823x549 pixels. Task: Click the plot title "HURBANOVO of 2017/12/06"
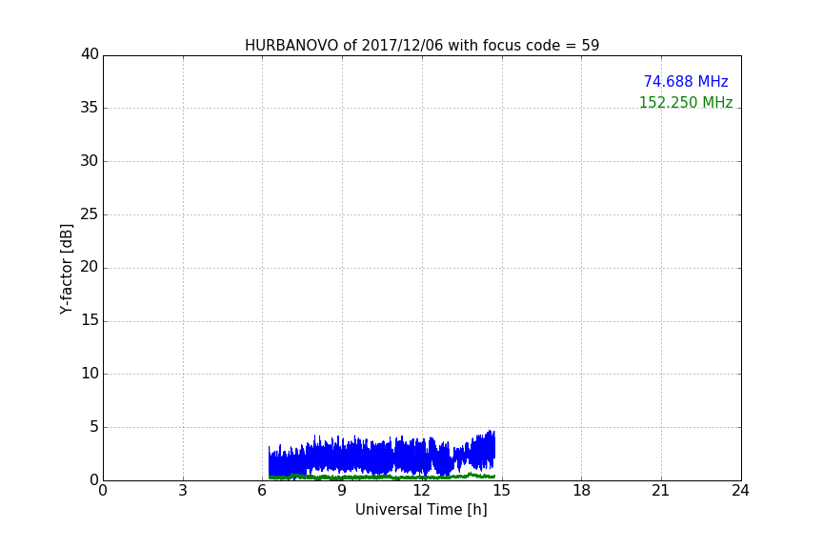click(x=421, y=45)
